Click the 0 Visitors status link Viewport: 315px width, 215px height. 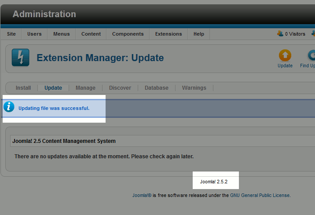pyautogui.click(x=295, y=34)
